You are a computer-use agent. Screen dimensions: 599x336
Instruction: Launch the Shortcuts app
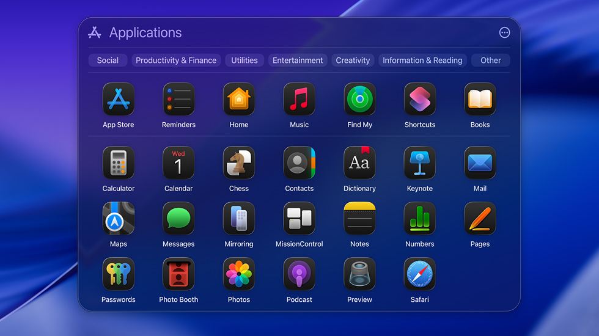(x=420, y=99)
